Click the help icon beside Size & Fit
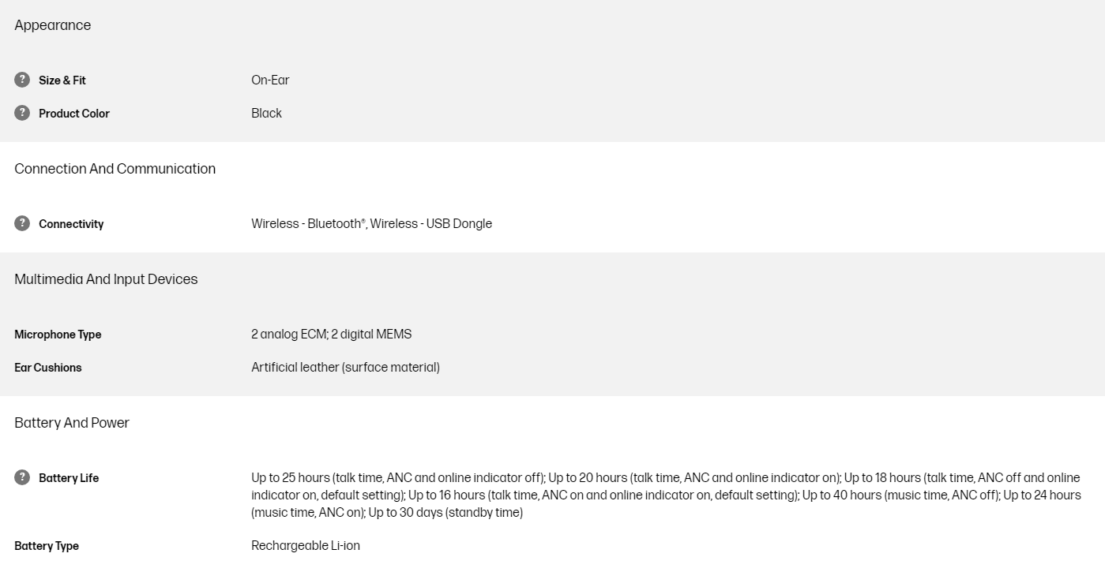1105x572 pixels. pyautogui.click(x=22, y=80)
